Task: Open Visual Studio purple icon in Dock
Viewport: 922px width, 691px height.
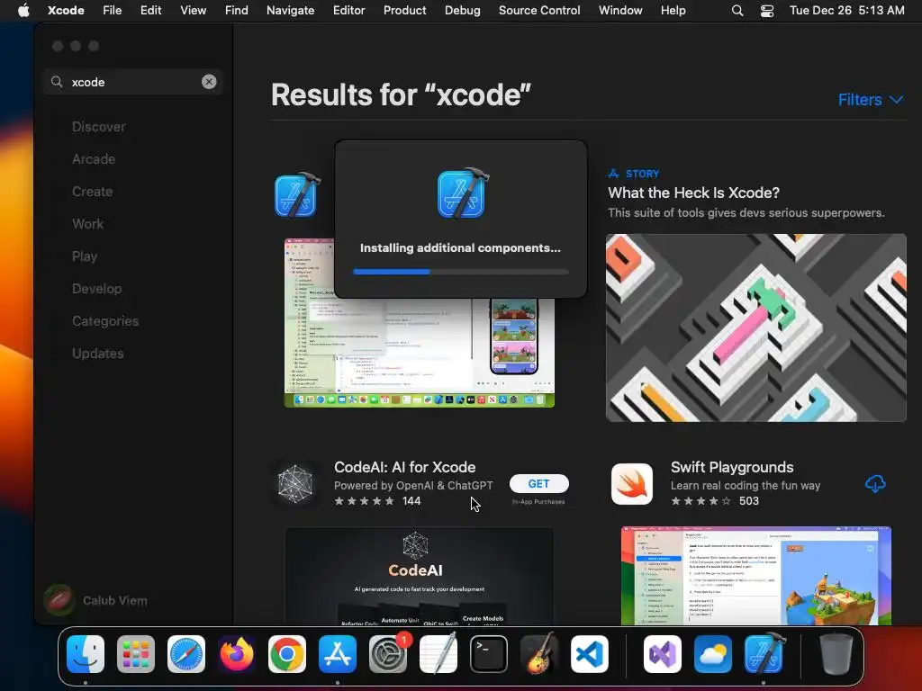Action: (x=663, y=654)
